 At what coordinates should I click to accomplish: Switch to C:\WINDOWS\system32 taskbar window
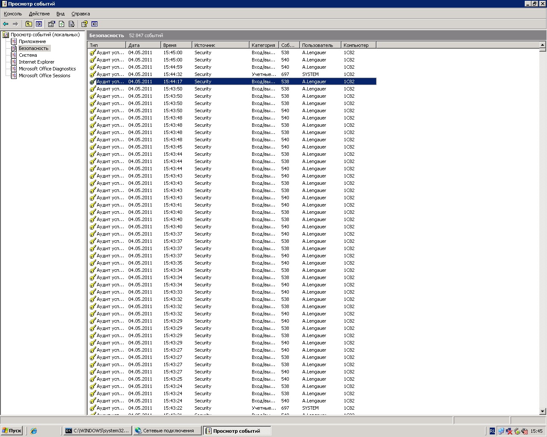point(97,431)
